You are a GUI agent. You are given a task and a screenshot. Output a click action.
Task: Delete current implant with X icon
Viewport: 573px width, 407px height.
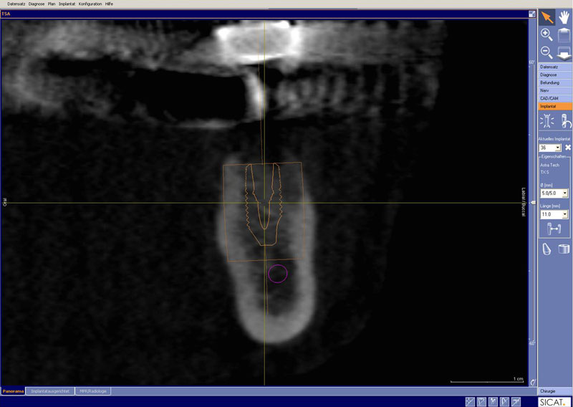[567, 148]
